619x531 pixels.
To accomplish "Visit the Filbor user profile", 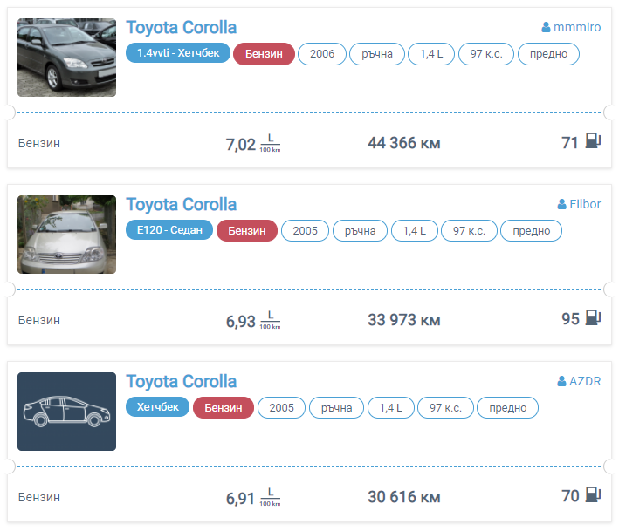I will (585, 205).
